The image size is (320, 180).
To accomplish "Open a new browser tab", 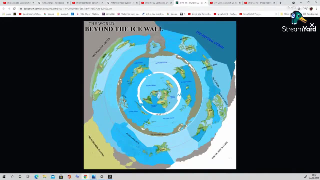I will click(280, 3).
